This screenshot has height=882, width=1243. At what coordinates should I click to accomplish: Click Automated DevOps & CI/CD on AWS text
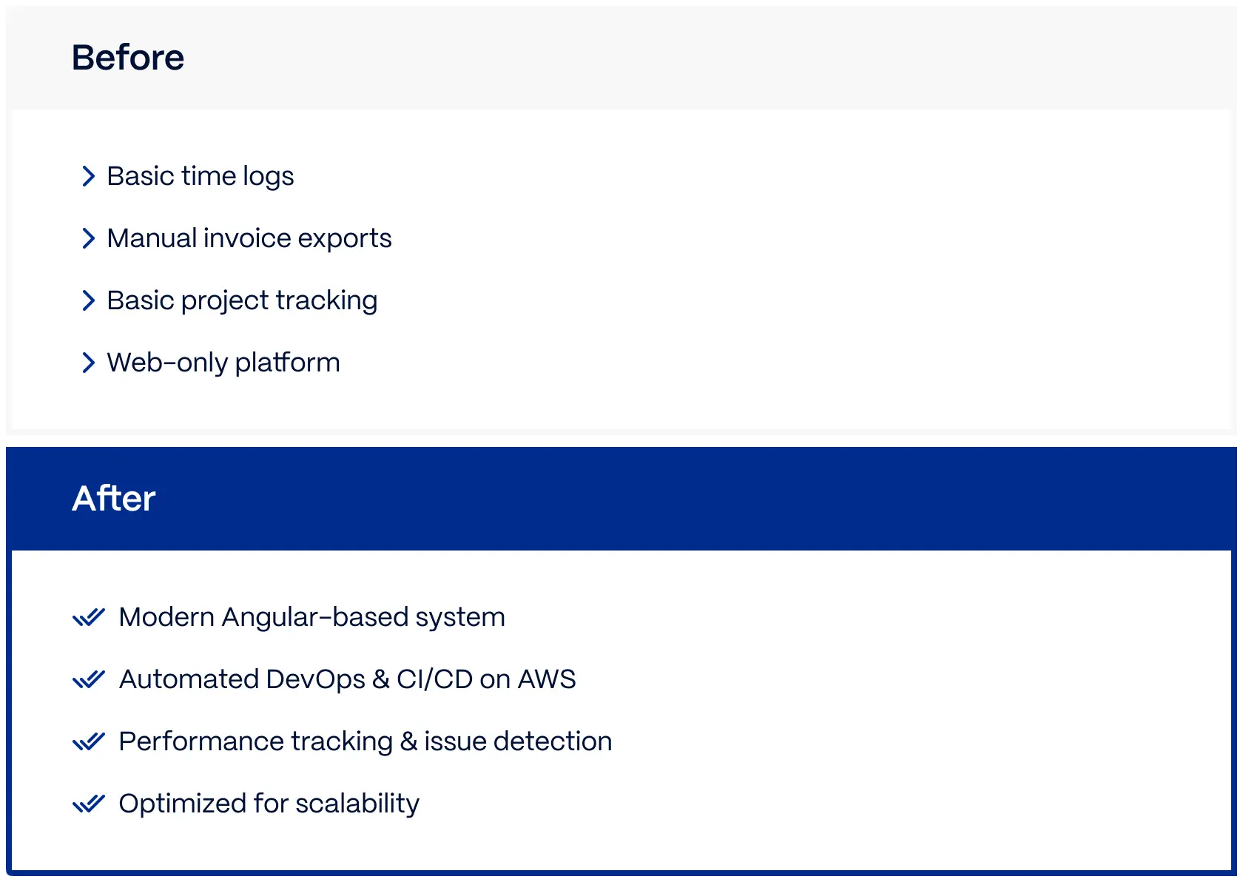[347, 679]
